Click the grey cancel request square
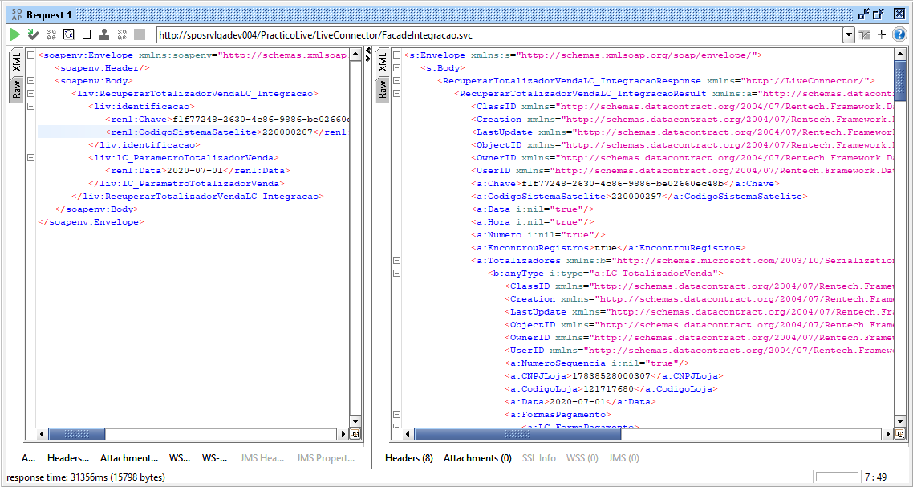 tap(140, 34)
